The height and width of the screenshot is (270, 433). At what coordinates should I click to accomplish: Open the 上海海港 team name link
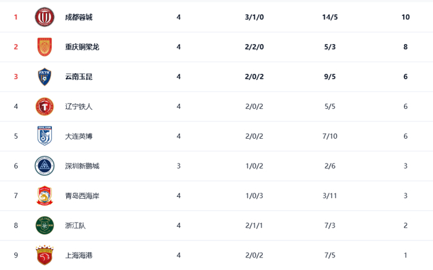[x=79, y=255]
